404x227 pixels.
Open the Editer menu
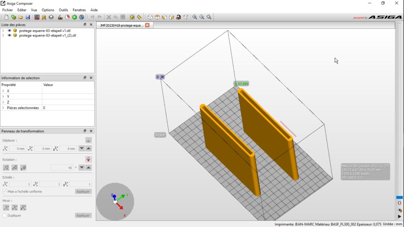pyautogui.click(x=22, y=10)
